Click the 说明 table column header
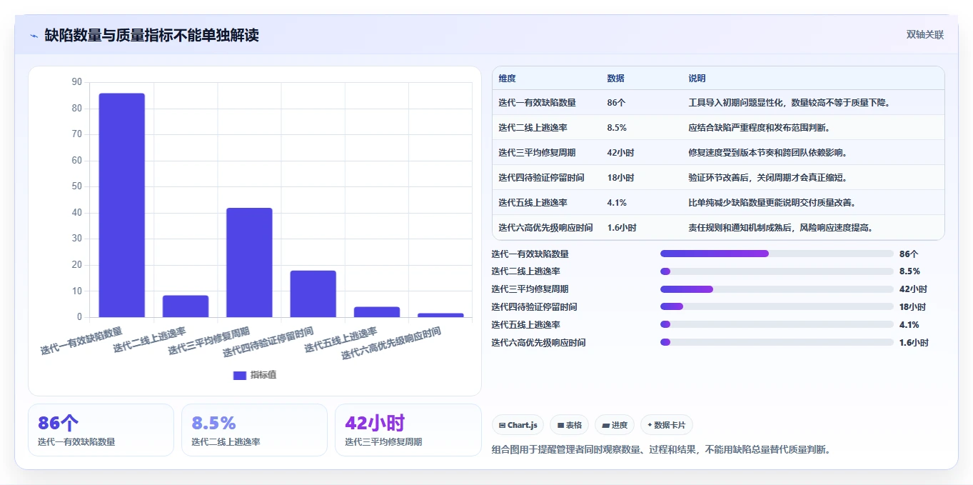 [697, 78]
